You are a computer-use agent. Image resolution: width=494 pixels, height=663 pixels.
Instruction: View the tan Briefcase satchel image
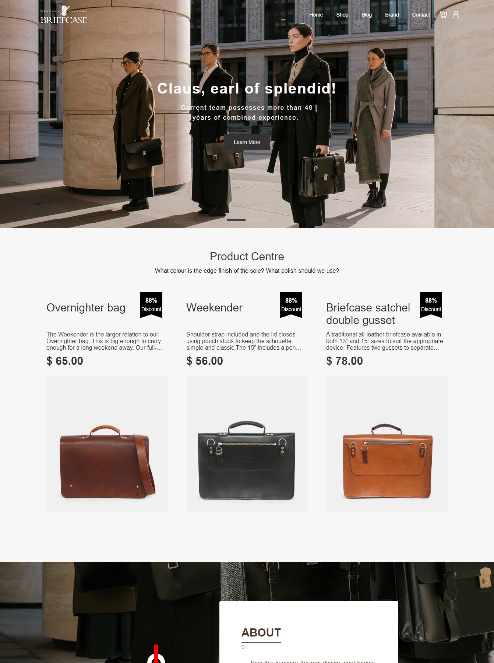click(387, 444)
